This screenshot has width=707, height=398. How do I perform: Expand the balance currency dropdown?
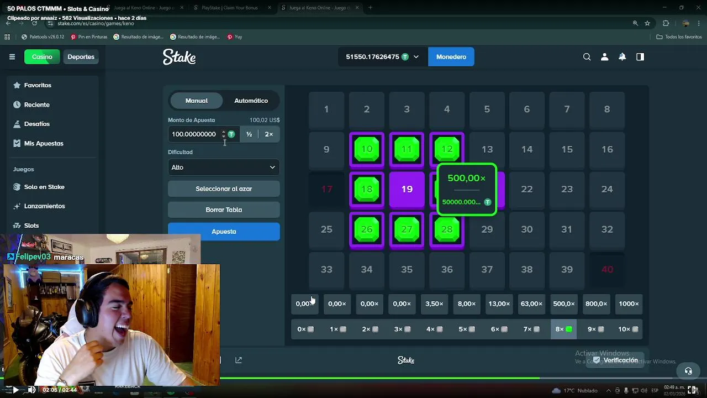click(x=416, y=57)
